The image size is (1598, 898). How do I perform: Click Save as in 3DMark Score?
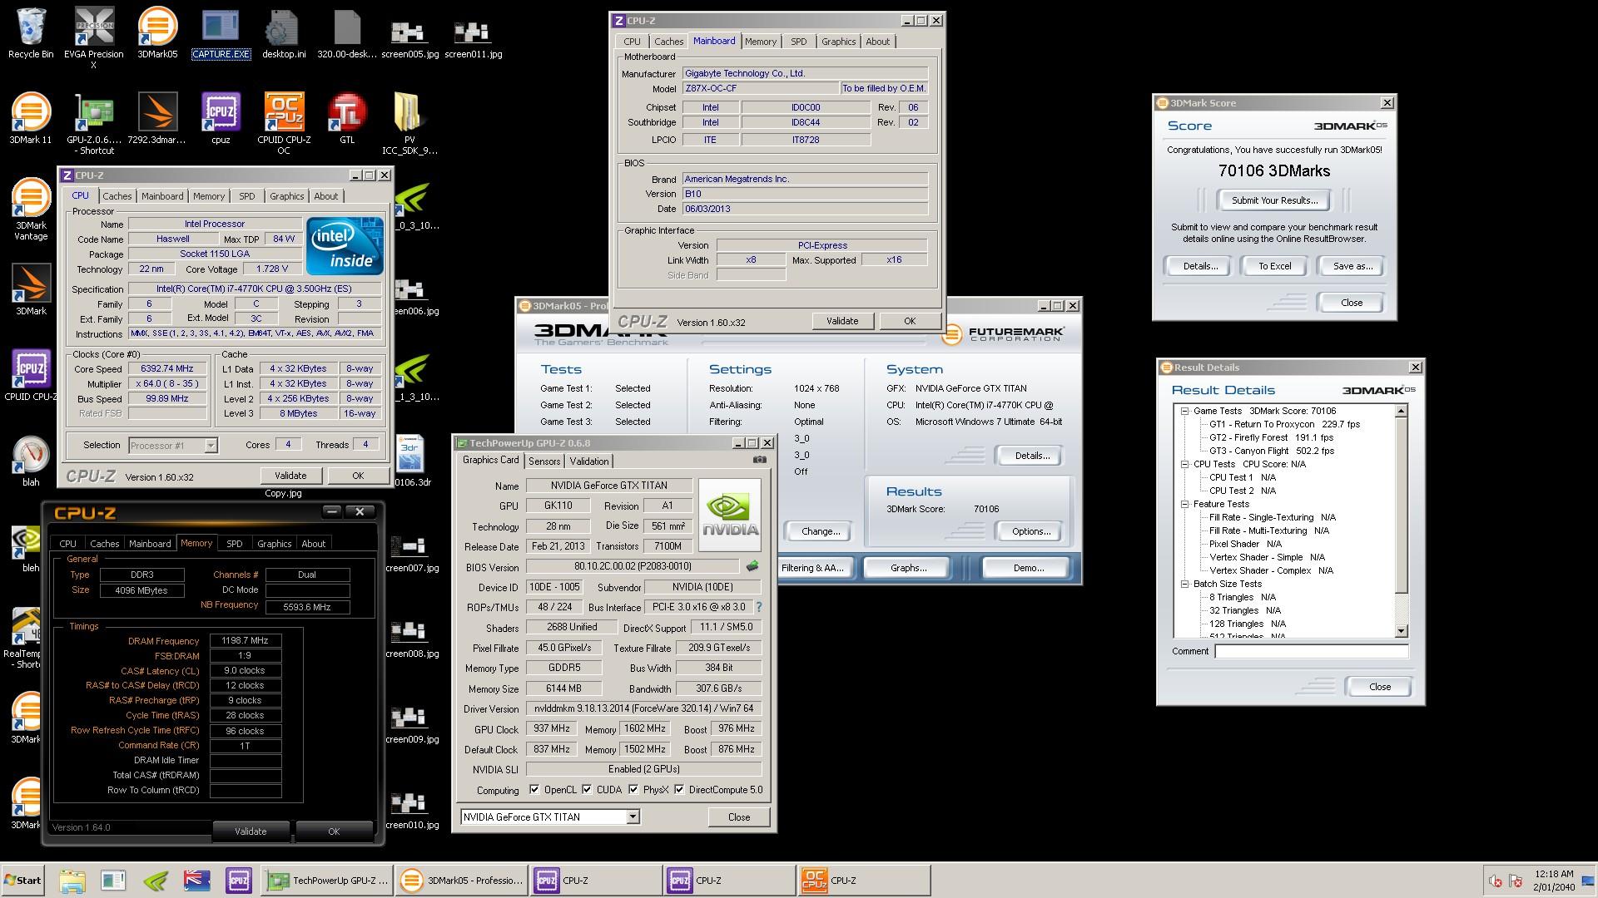pyautogui.click(x=1352, y=266)
